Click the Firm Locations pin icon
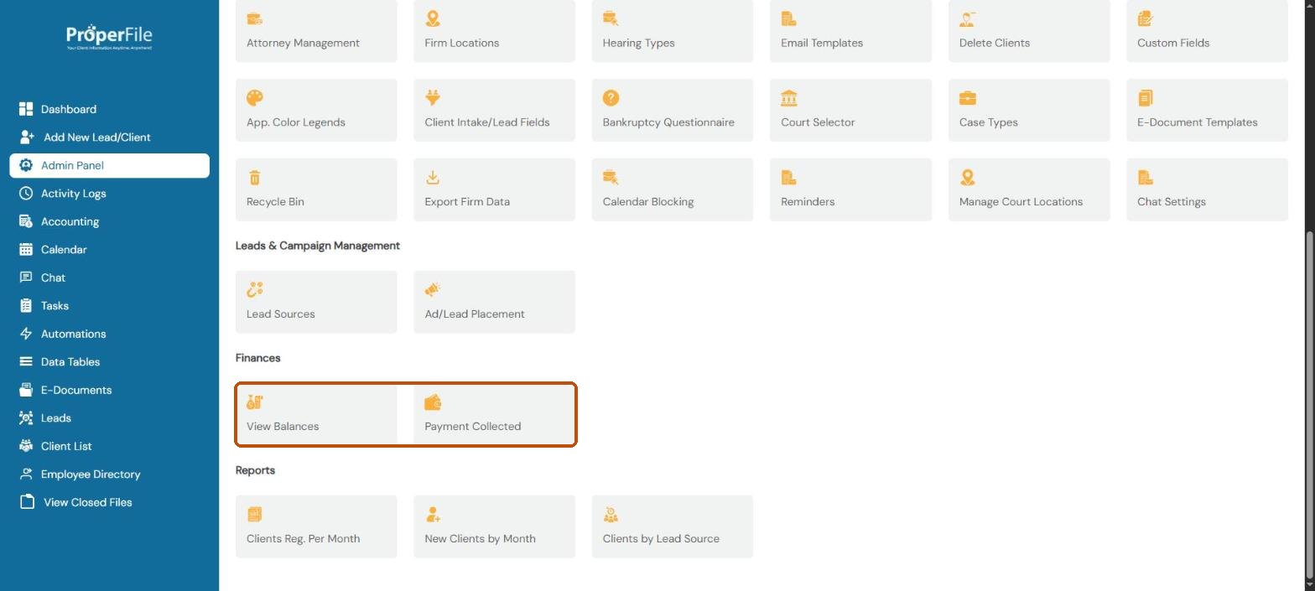The width and height of the screenshot is (1315, 591). pos(433,18)
